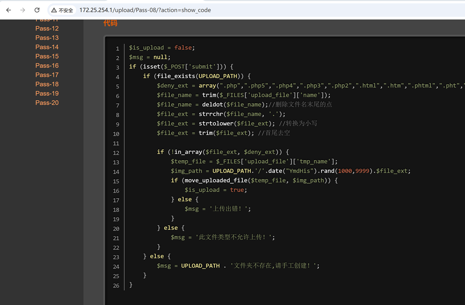
Task: Open the Pass-16 link
Action: coord(47,65)
